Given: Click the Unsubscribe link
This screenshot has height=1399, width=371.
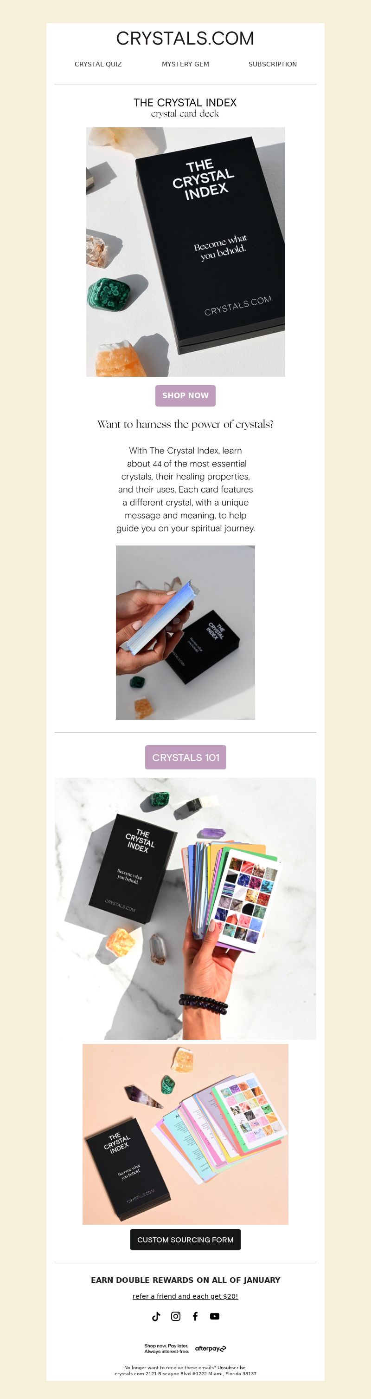Looking at the screenshot, I should [x=231, y=1367].
